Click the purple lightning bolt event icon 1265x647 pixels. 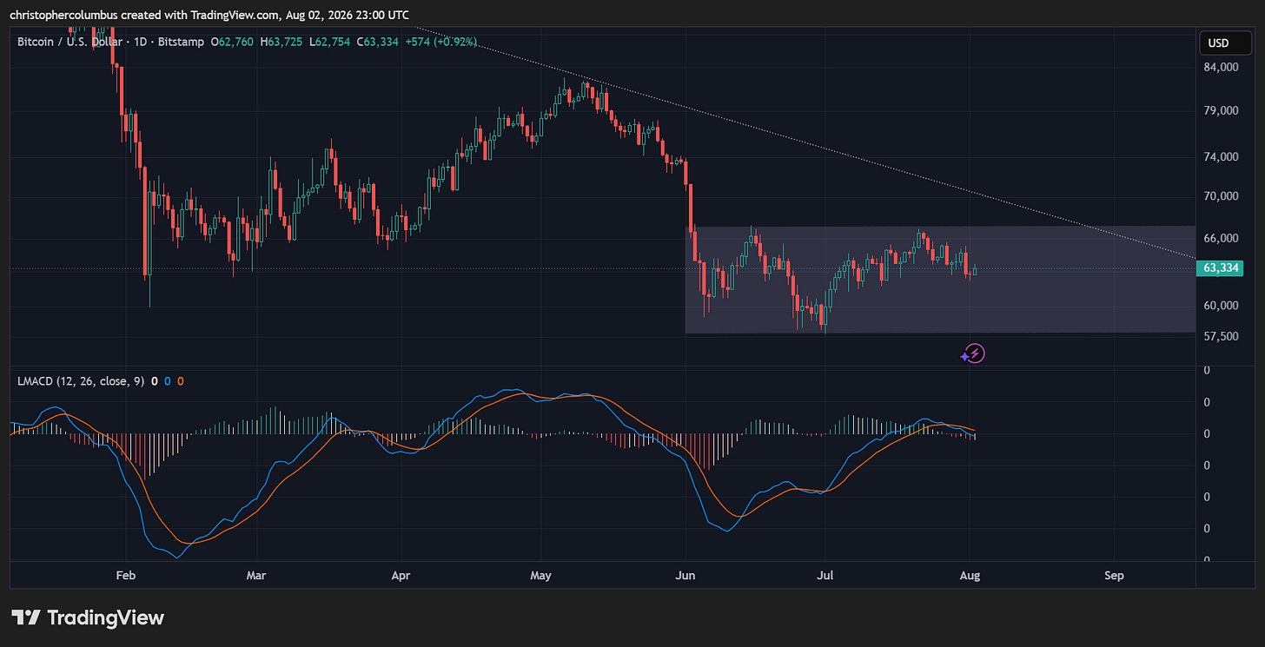point(974,353)
